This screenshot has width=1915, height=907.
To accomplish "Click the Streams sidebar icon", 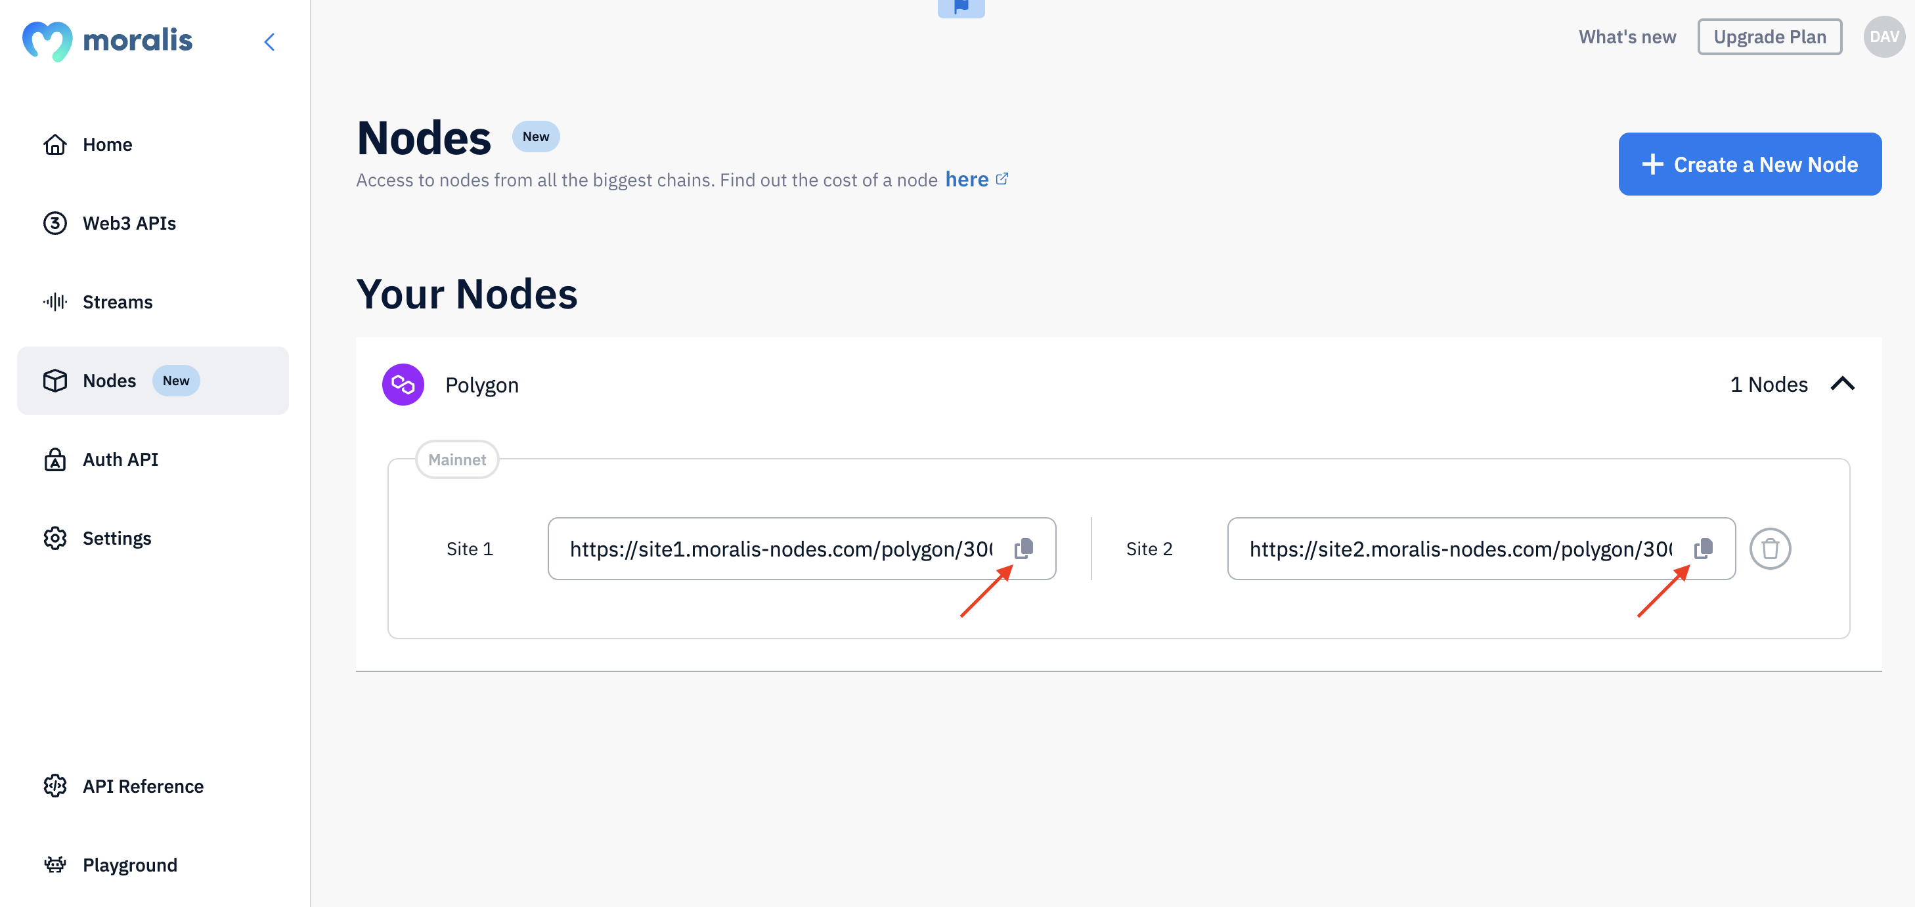I will pos(54,301).
